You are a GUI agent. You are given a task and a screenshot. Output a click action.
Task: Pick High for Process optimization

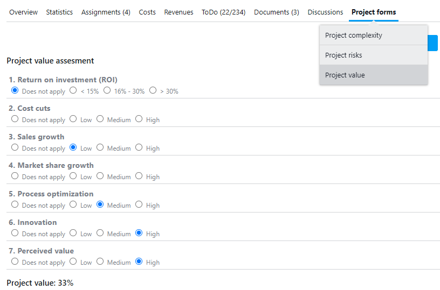[139, 204]
